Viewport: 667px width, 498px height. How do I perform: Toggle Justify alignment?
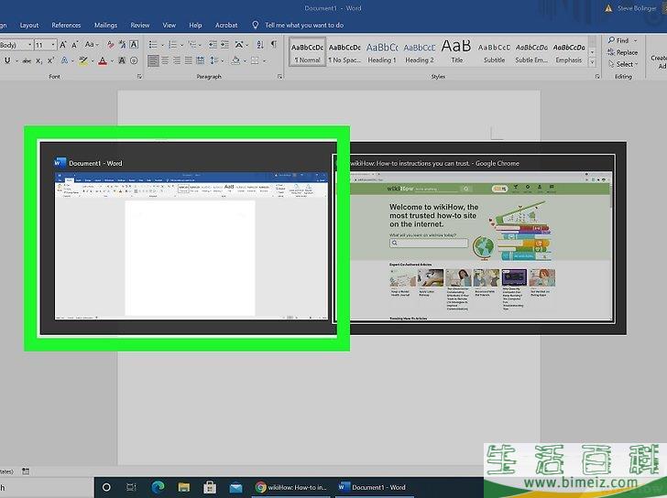(x=189, y=60)
